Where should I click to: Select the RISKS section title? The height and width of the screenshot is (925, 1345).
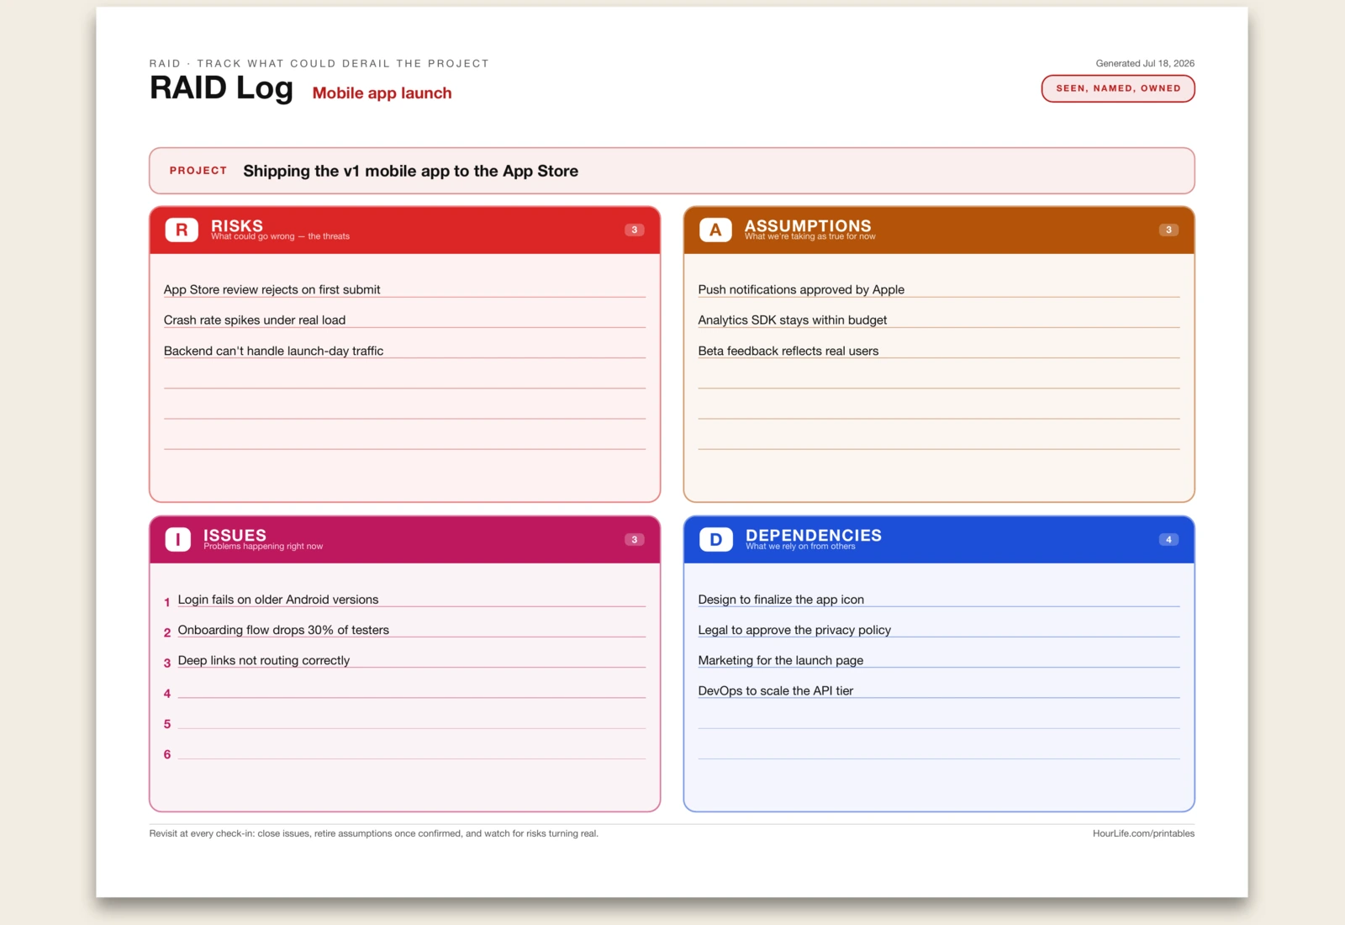tap(237, 225)
